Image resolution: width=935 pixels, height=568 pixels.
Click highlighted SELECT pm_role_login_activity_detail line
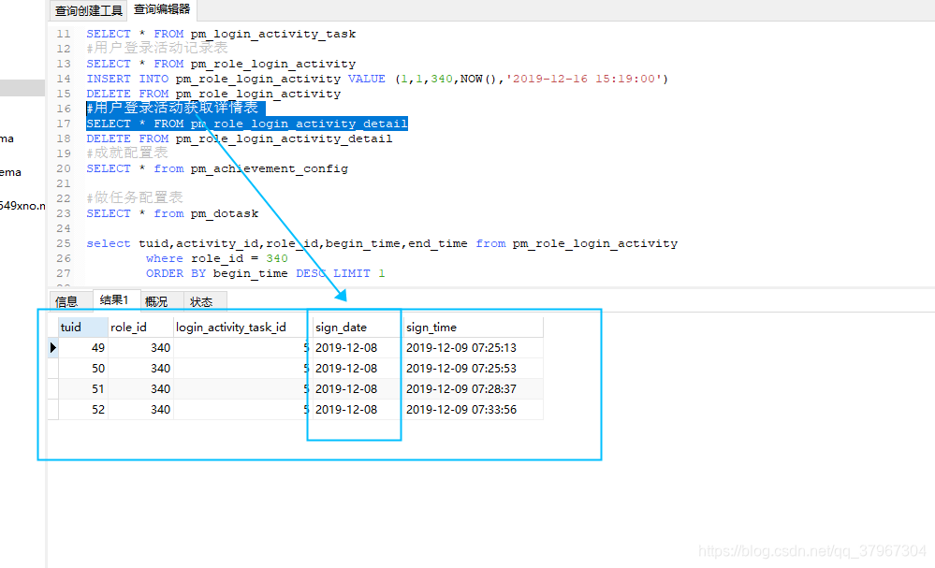point(247,124)
